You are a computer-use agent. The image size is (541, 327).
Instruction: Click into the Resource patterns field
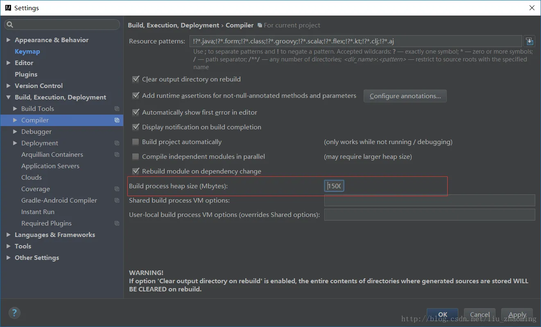point(355,41)
